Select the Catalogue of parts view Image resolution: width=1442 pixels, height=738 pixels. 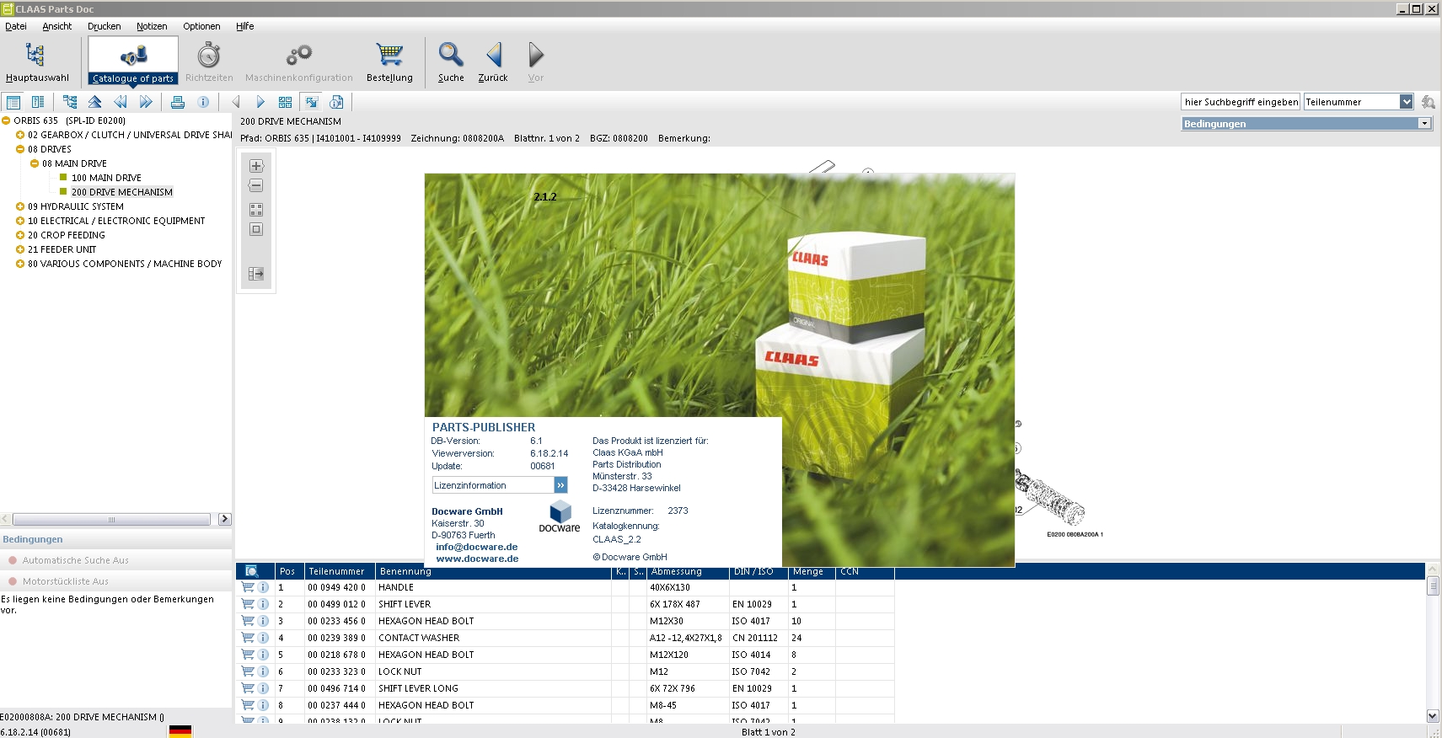tap(133, 62)
